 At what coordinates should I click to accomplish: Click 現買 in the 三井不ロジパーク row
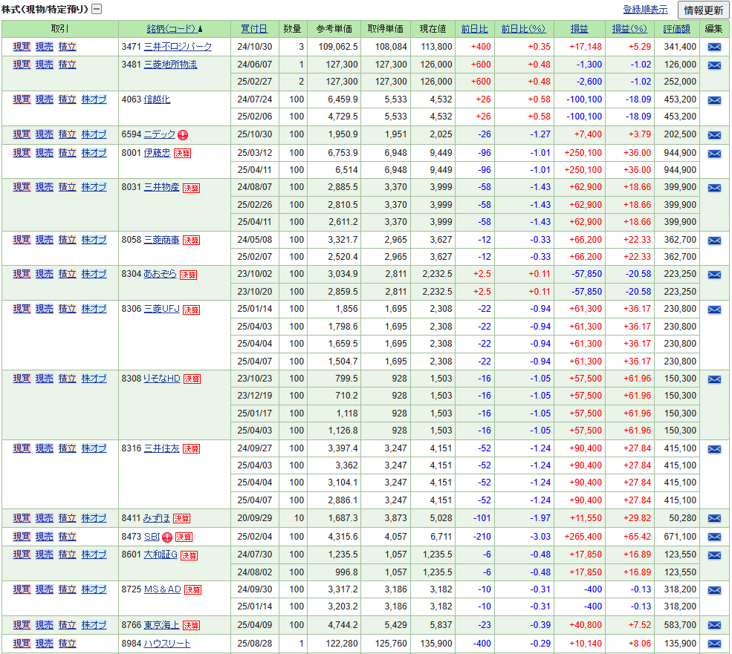(x=22, y=47)
